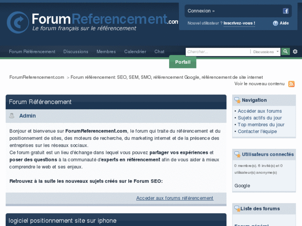Click Contacter l'équipe link
This screenshot has height=226, width=302.
pos(257,131)
